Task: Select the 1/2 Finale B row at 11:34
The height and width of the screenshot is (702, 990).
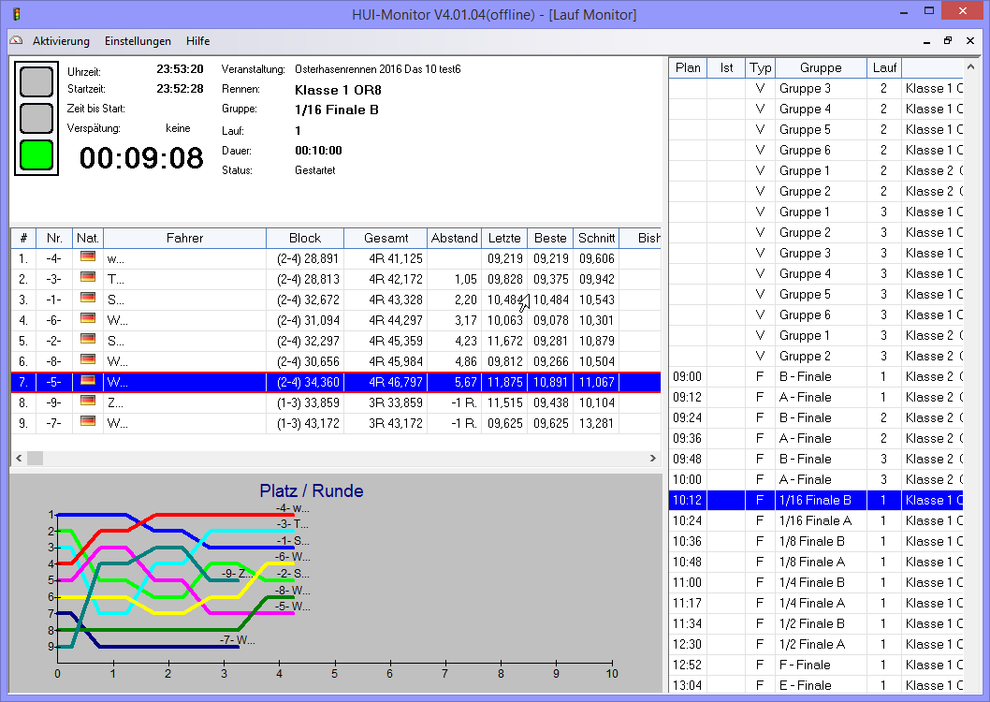Action: coord(816,623)
